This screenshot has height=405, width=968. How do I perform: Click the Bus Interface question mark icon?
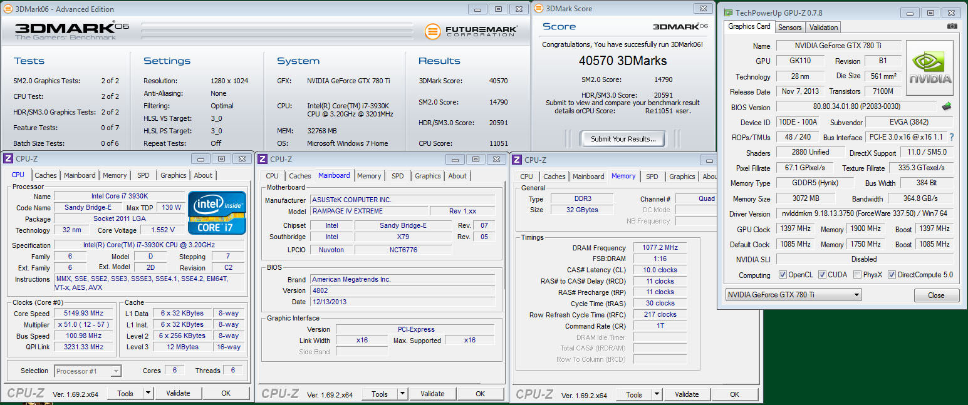click(952, 137)
